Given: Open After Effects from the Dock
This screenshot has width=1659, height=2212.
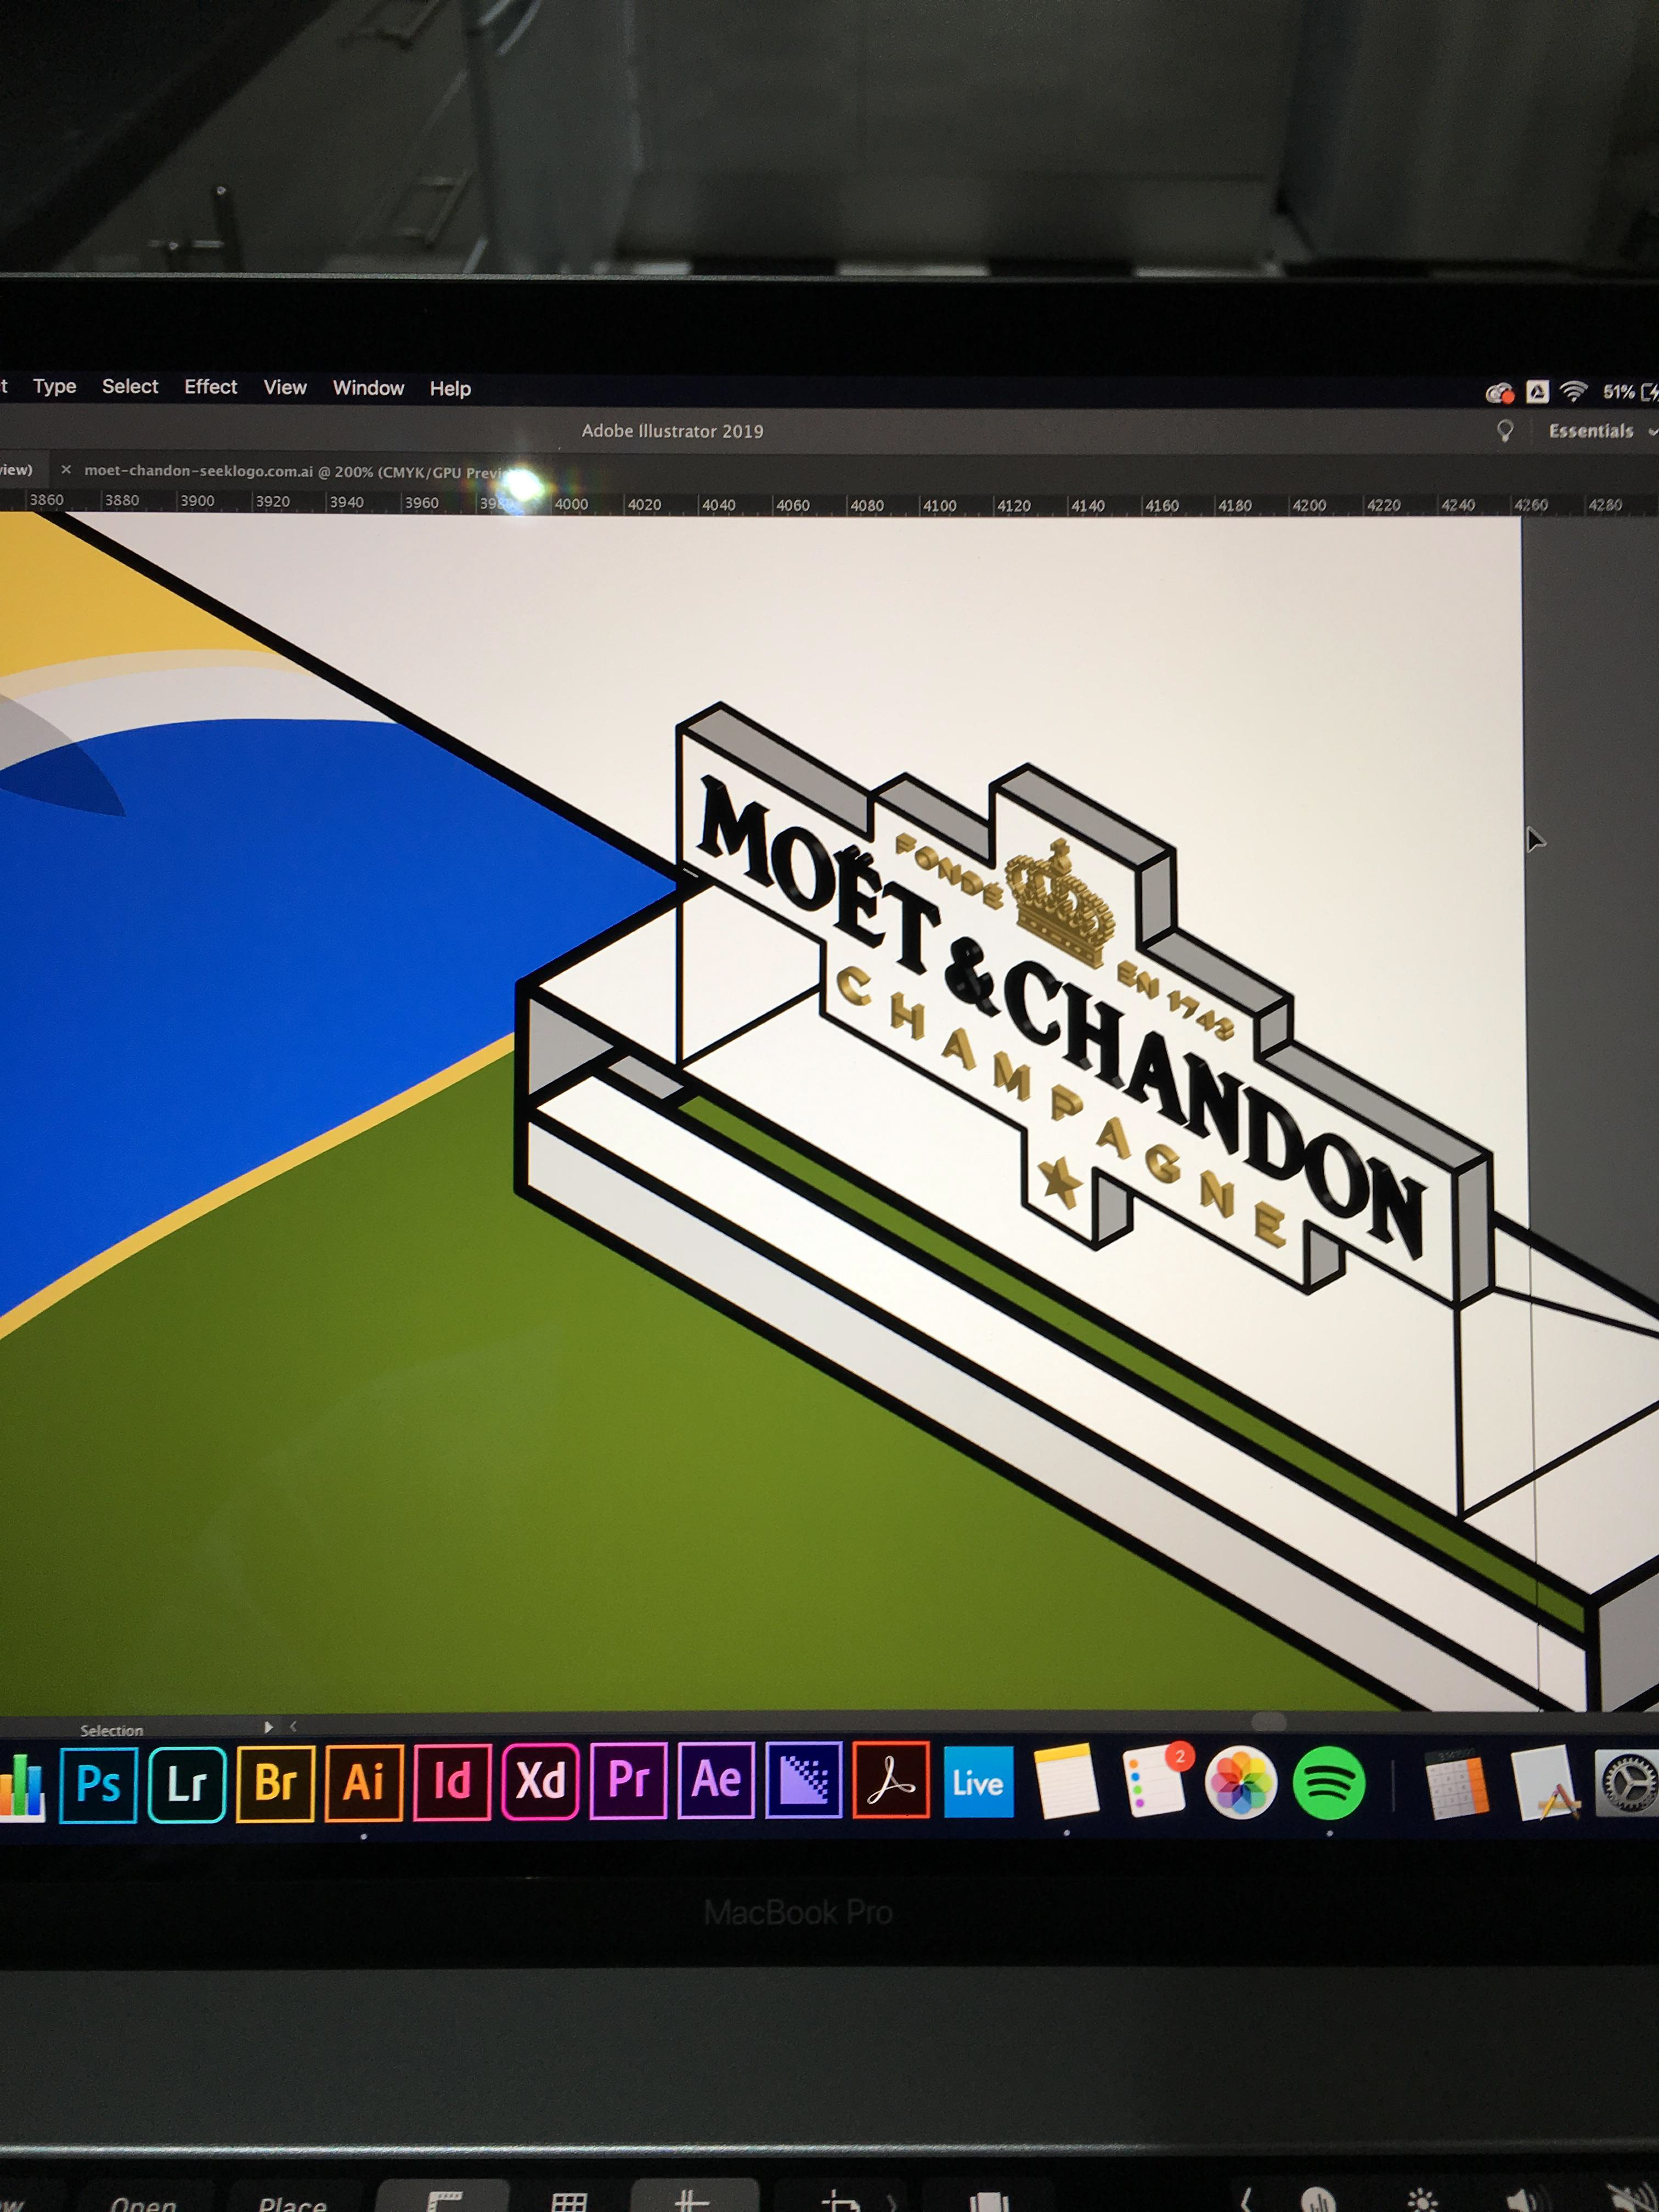Looking at the screenshot, I should tap(716, 1780).
